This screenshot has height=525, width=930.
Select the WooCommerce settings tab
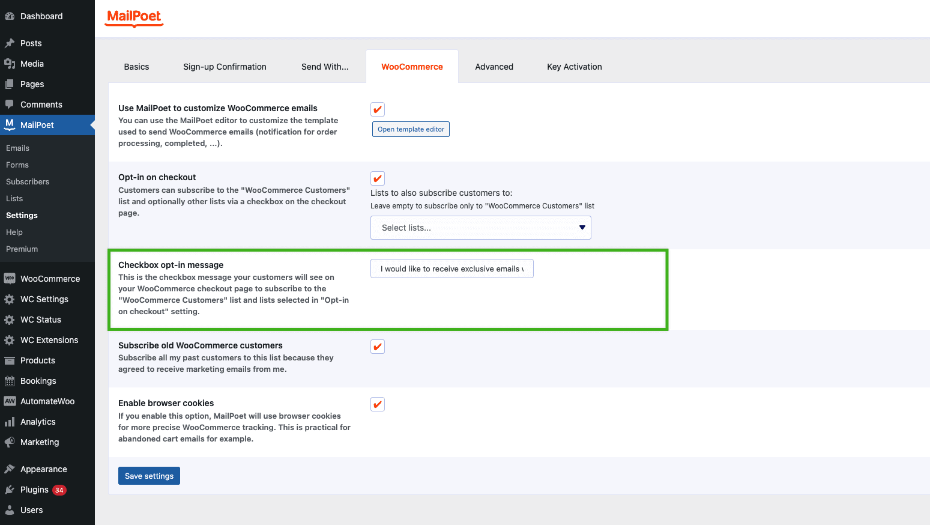coord(412,67)
